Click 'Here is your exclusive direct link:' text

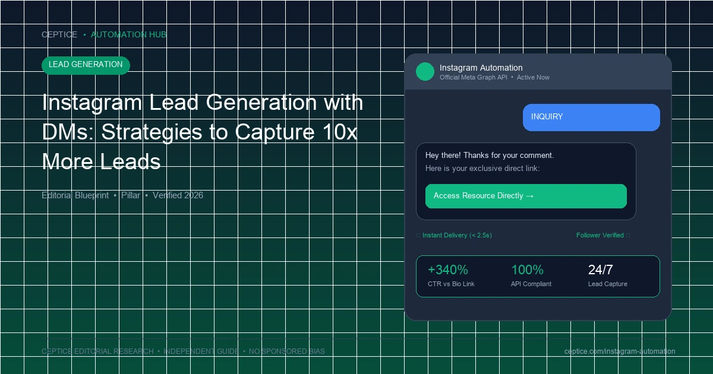pos(482,169)
